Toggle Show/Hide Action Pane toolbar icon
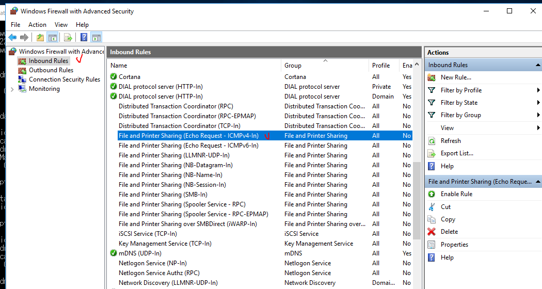Image resolution: width=542 pixels, height=289 pixels. pyautogui.click(x=97, y=37)
